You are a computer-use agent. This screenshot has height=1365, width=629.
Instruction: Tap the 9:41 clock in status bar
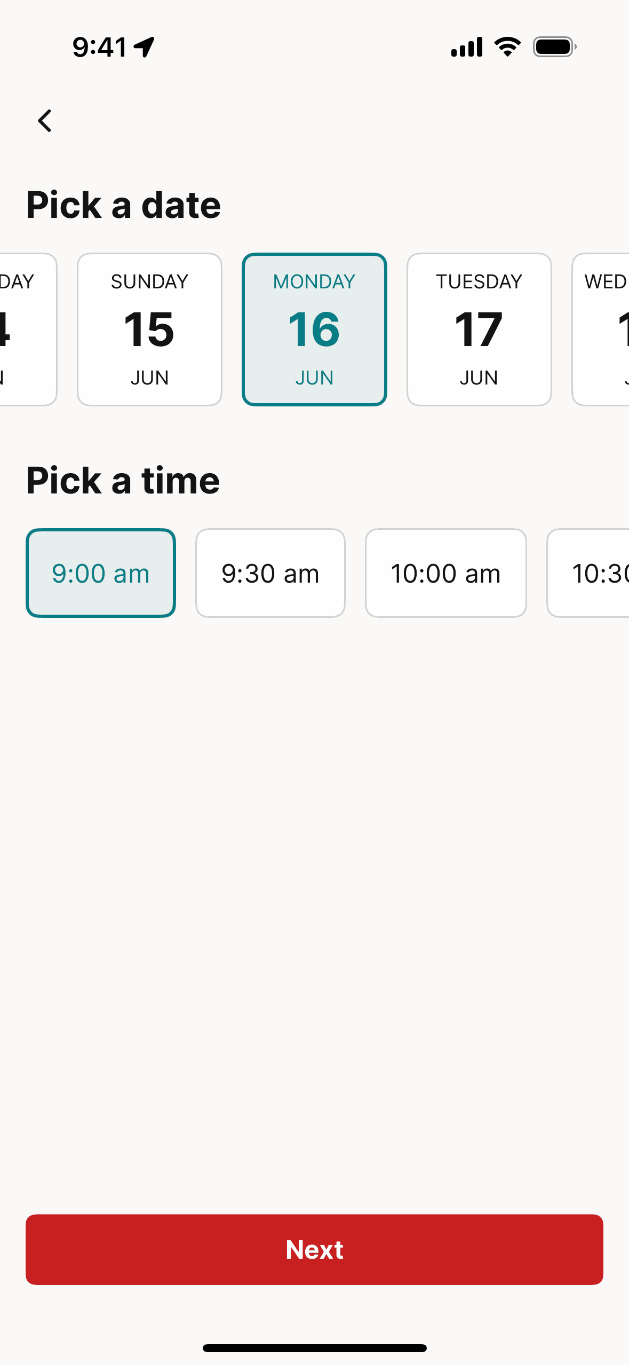pos(100,47)
